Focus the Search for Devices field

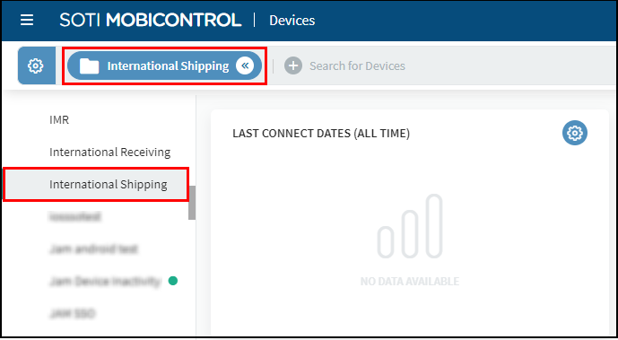pos(357,65)
